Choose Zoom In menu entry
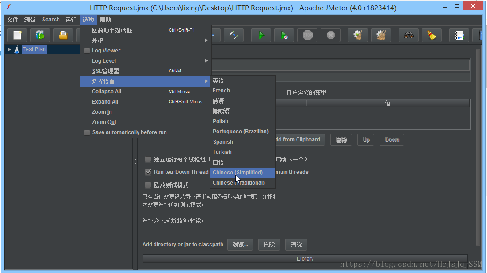 coord(145,112)
